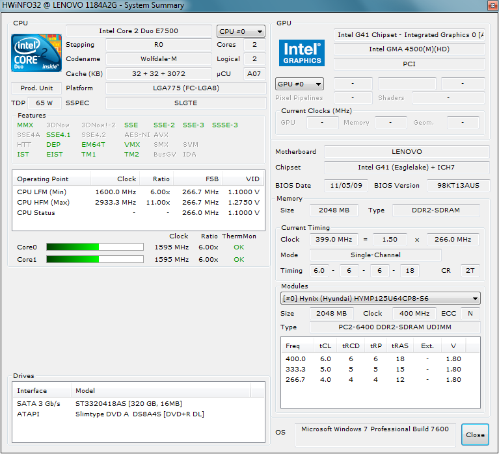The height and width of the screenshot is (454, 499).
Task: Select the CPU HFM (Max) row
Action: tap(138, 203)
